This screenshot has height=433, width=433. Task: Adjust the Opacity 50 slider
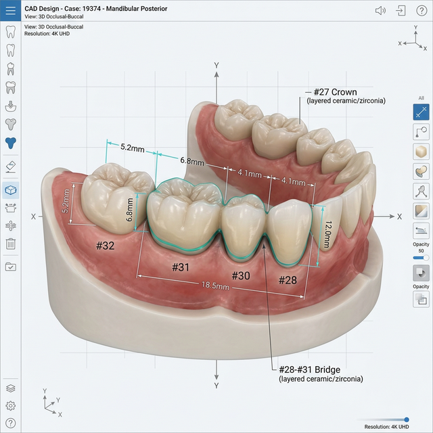(421, 258)
